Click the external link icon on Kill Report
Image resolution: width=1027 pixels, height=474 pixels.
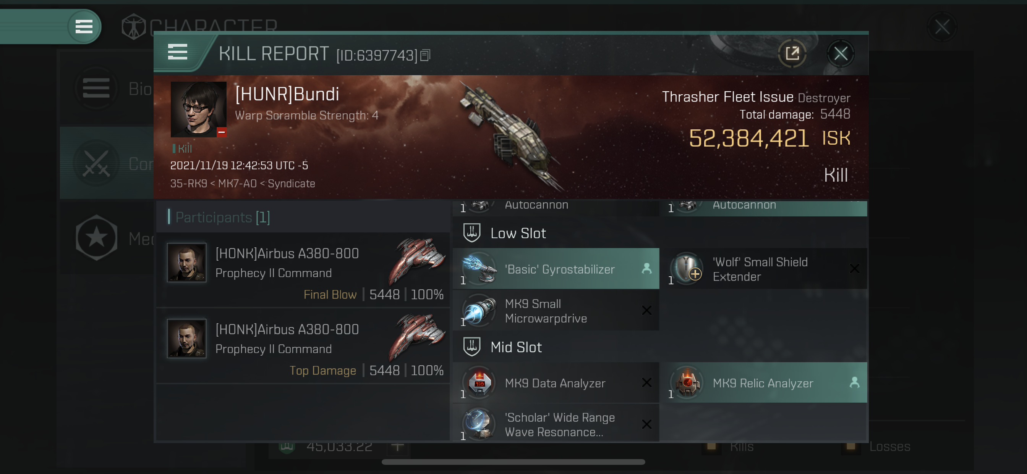click(x=792, y=54)
